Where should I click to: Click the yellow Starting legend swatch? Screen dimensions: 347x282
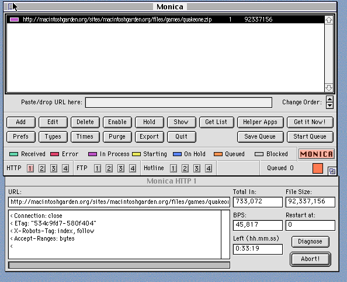coord(136,154)
